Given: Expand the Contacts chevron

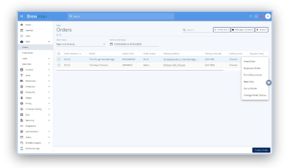Looking at the screenshot, I should pos(49,70).
